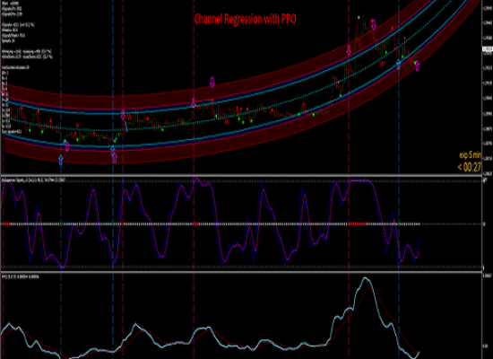This screenshot has width=493, height=359.
Task: Click the '< 00:27' countdown timer
Action: click(x=469, y=167)
